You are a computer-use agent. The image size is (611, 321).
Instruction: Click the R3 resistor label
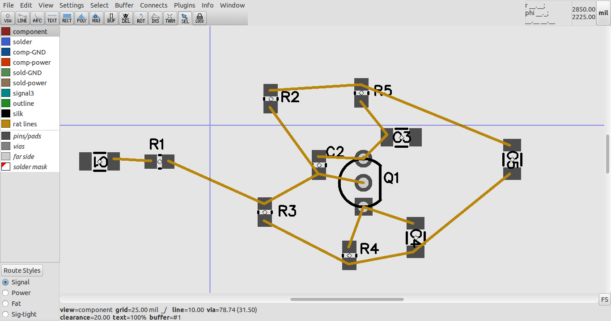click(x=287, y=211)
